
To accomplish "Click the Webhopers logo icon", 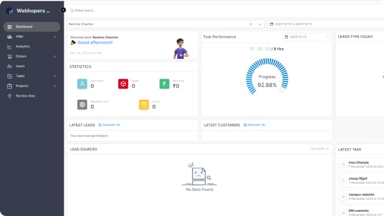I will coord(10,11).
